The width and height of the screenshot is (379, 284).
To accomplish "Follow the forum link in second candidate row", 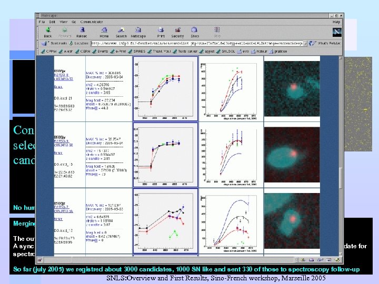I will (58, 153).
